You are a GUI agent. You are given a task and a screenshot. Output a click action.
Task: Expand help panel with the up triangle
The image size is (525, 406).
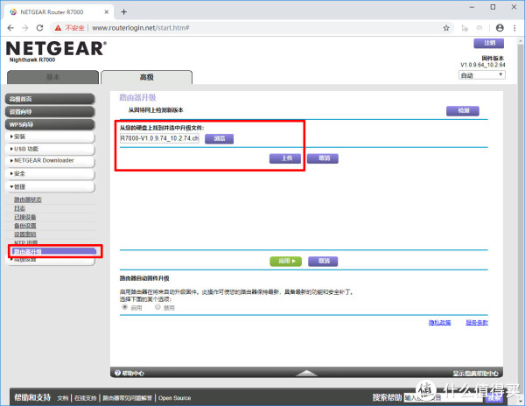[x=306, y=373]
